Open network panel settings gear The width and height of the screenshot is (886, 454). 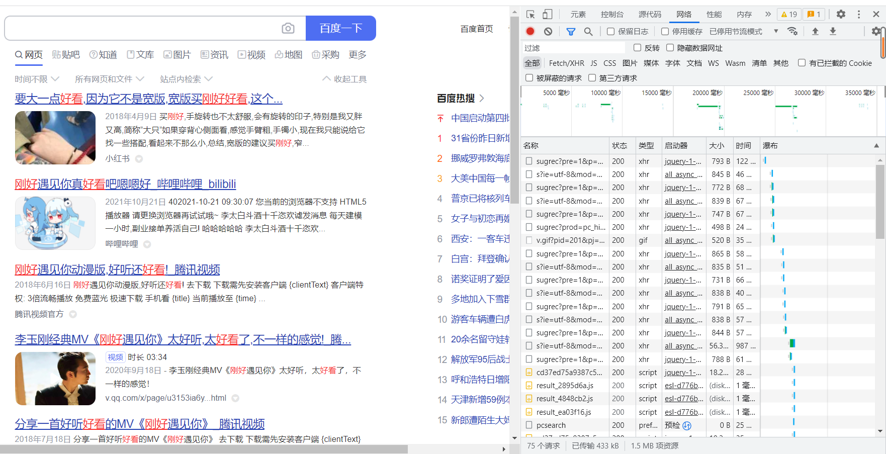pyautogui.click(x=876, y=31)
